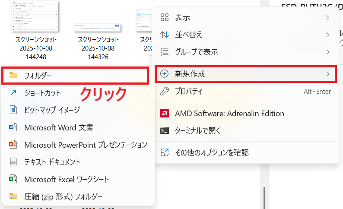
Task: Expand the 並べ替え submenu chevron
Action: (x=328, y=35)
